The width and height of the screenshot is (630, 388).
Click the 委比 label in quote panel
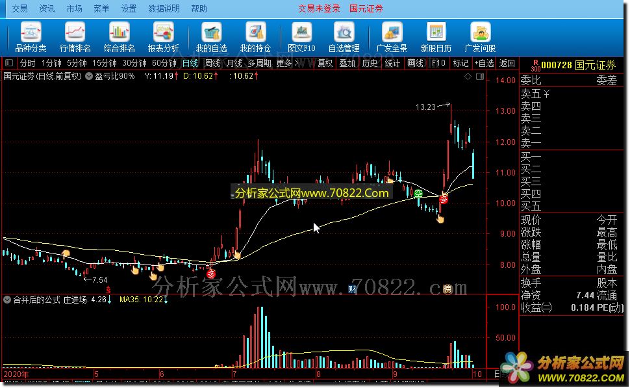[531, 81]
